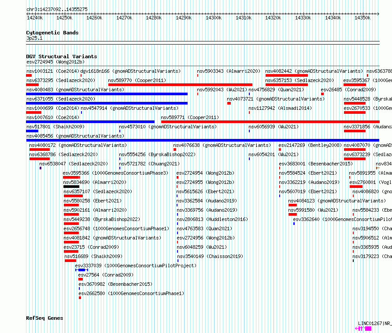
Task: Select nsv517801 (Shaikh2009) label
Action: point(55,127)
